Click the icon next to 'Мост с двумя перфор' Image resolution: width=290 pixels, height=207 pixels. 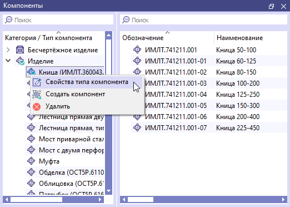coord(31,150)
